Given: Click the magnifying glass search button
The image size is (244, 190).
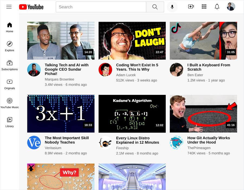Looking at the screenshot, I should (155, 7).
